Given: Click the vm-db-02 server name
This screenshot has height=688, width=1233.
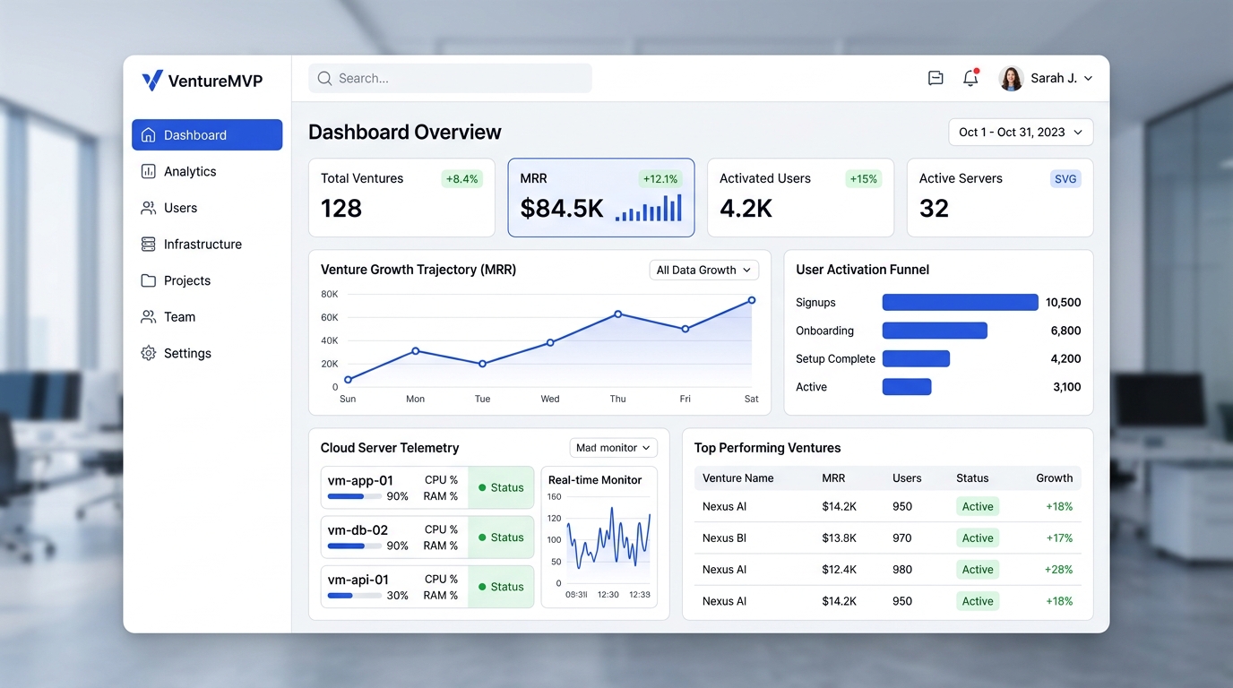Looking at the screenshot, I should coord(358,530).
